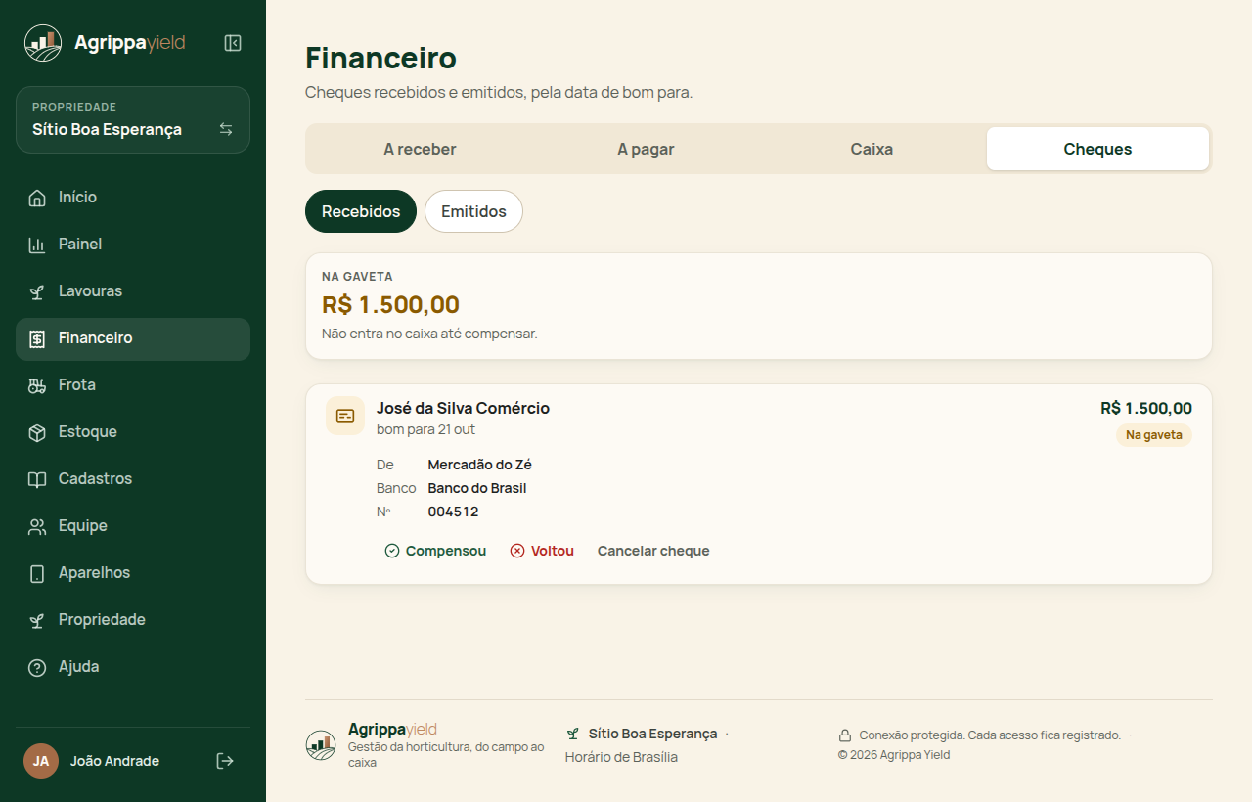This screenshot has height=802, width=1252.
Task: Click the Financeiro page heading
Action: coord(380,58)
